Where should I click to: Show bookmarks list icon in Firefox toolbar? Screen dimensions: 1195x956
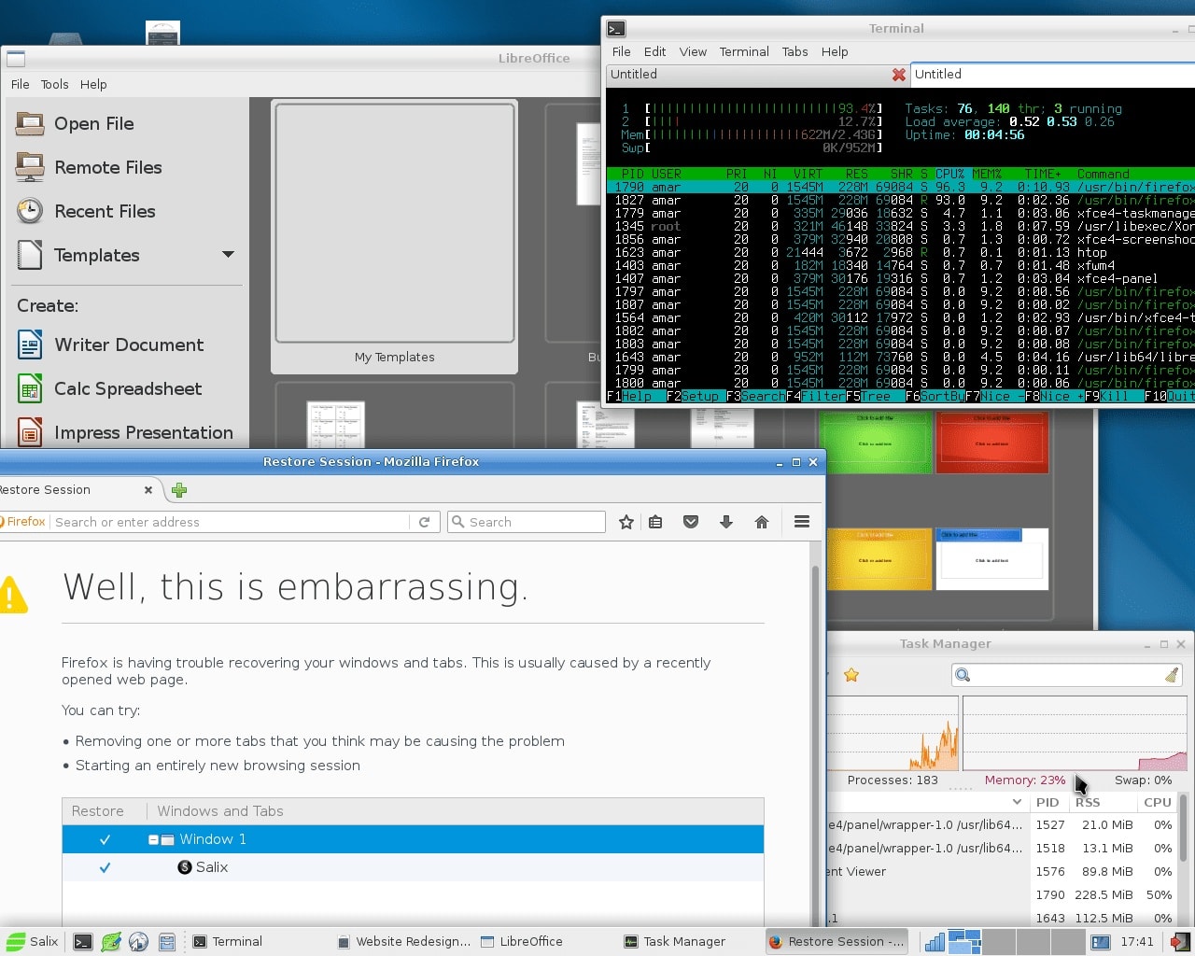(655, 523)
